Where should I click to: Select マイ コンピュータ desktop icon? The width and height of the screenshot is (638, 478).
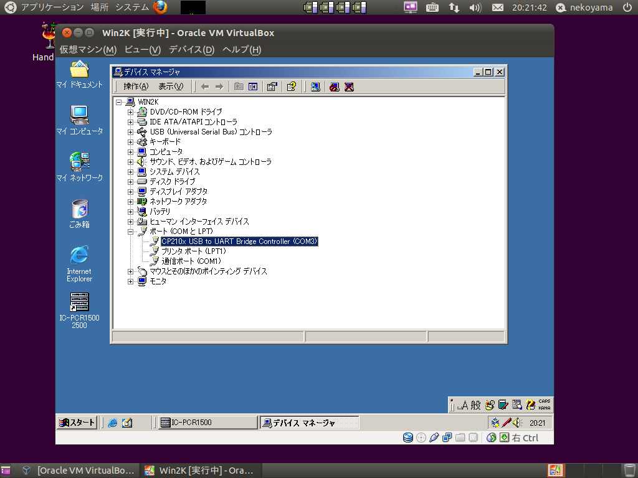79,120
